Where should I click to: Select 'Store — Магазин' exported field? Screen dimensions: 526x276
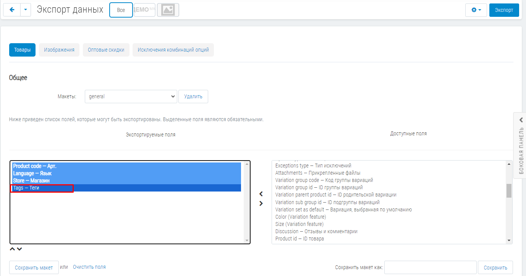pyautogui.click(x=127, y=181)
